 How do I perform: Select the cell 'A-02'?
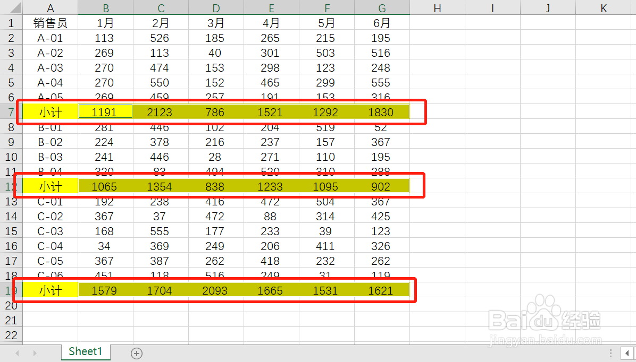pyautogui.click(x=51, y=53)
